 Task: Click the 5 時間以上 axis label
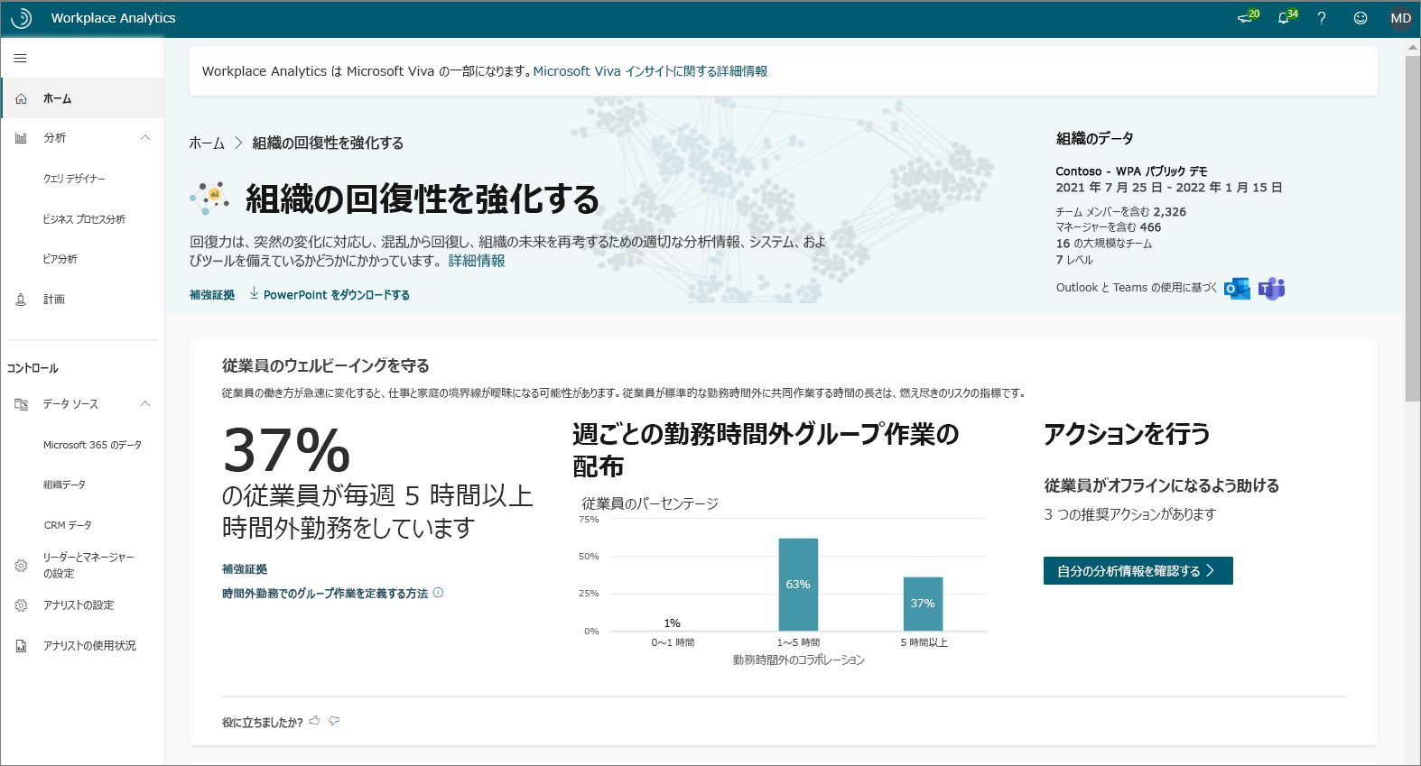pyautogui.click(x=924, y=642)
